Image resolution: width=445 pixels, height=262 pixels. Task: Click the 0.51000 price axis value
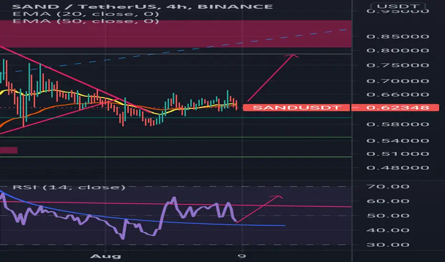[x=398, y=154]
